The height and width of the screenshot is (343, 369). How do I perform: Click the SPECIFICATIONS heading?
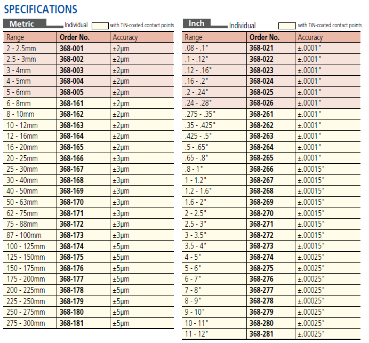coord(41,9)
